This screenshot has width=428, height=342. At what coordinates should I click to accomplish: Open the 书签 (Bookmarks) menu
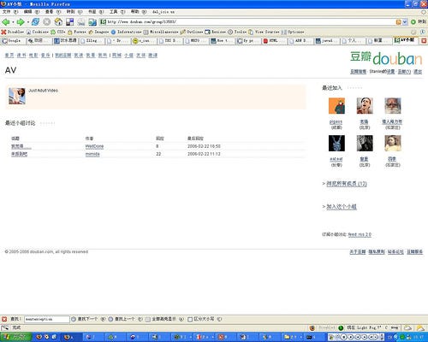[96, 12]
